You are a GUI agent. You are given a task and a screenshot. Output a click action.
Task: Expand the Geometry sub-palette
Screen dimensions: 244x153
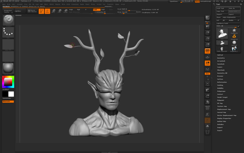221,58
